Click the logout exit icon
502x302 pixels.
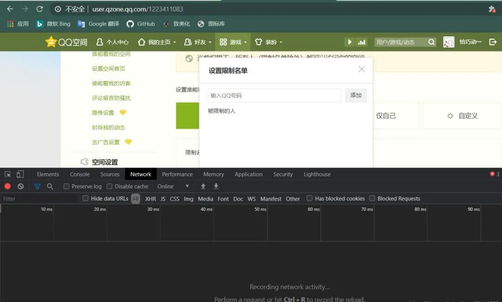point(493,42)
